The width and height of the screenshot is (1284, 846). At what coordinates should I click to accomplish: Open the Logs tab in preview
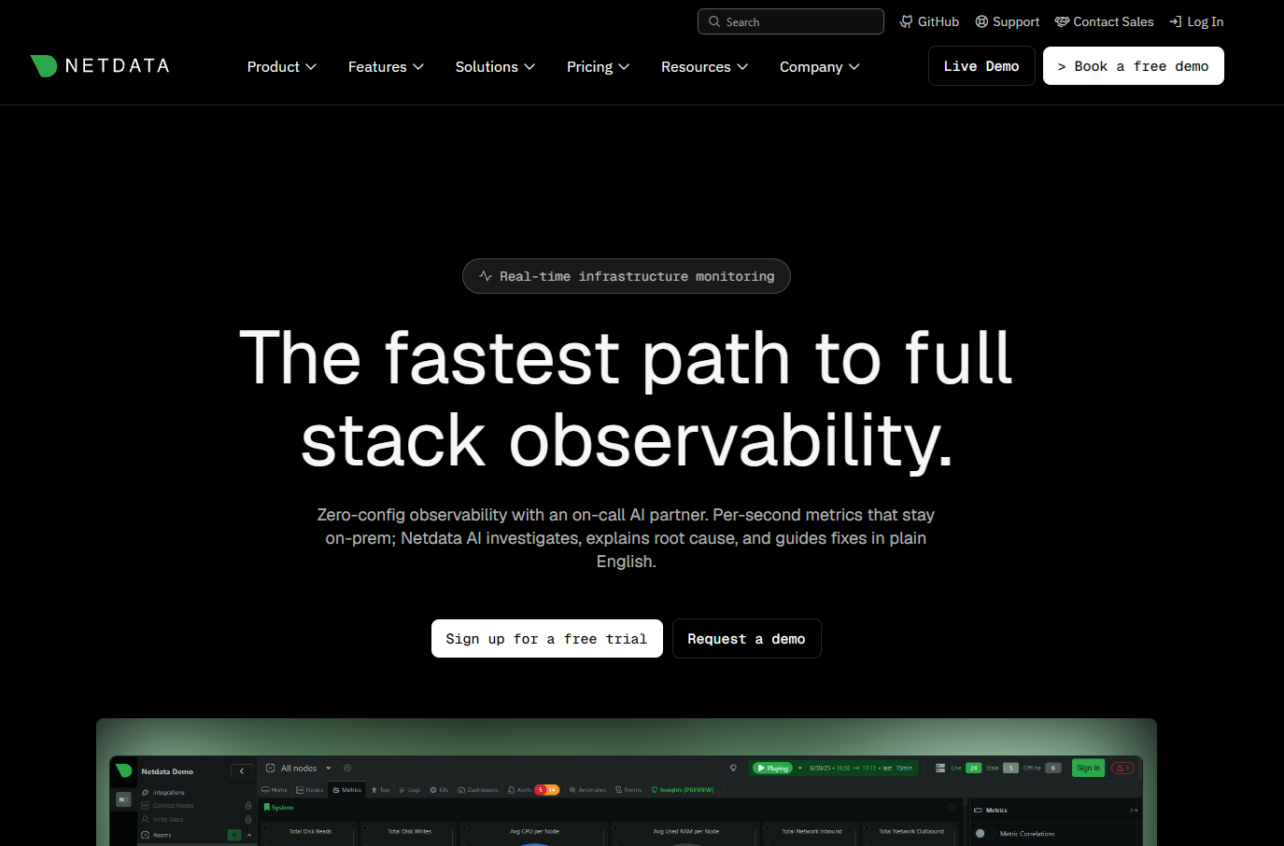410,790
